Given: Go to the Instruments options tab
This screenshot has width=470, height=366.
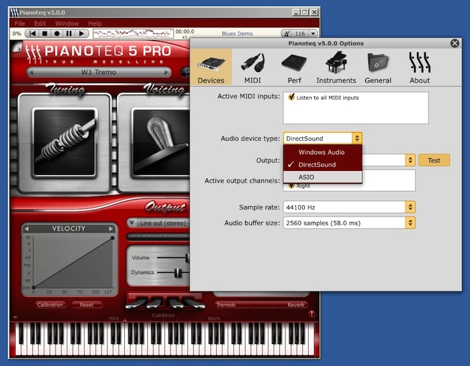Looking at the screenshot, I should coord(336,67).
